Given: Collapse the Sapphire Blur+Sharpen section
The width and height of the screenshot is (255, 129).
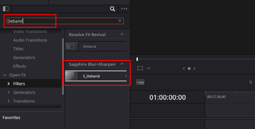Looking at the screenshot, I should 122,64.
